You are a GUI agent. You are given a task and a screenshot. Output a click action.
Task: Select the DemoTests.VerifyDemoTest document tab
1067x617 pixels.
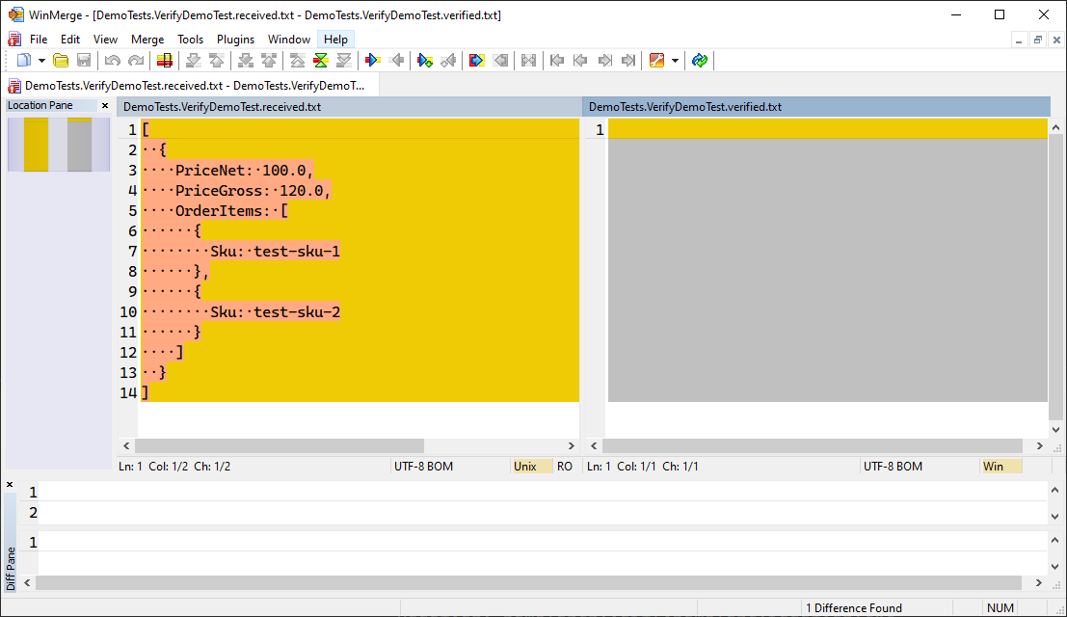click(x=193, y=86)
